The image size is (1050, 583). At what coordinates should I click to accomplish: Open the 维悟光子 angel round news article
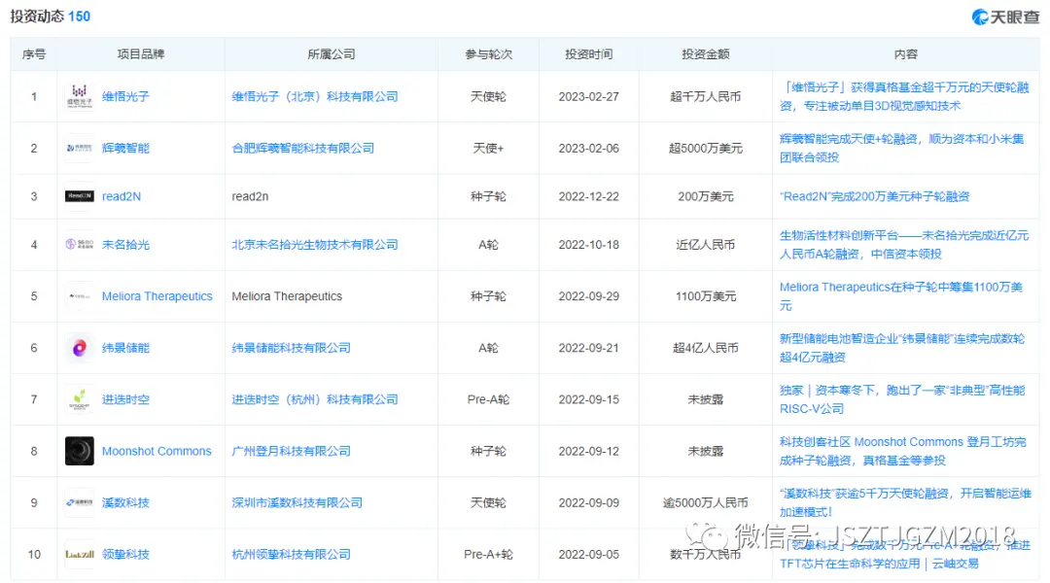pyautogui.click(x=904, y=96)
